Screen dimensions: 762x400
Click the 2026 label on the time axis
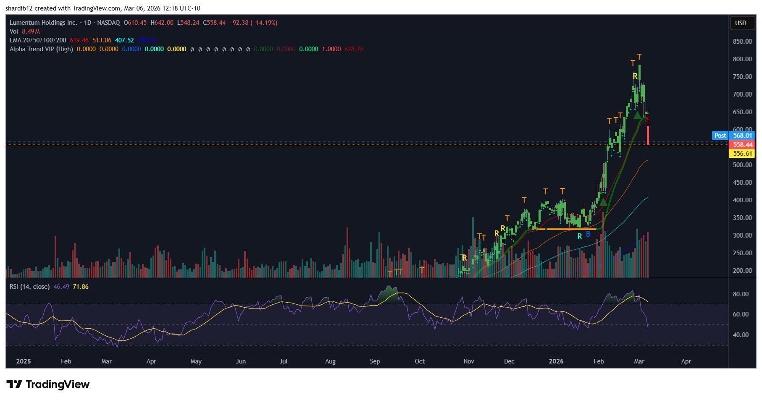tap(556, 361)
